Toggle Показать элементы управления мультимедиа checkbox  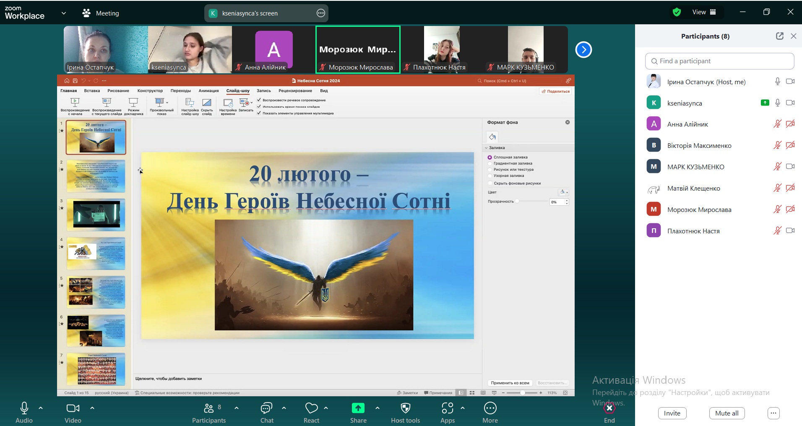pos(259,113)
